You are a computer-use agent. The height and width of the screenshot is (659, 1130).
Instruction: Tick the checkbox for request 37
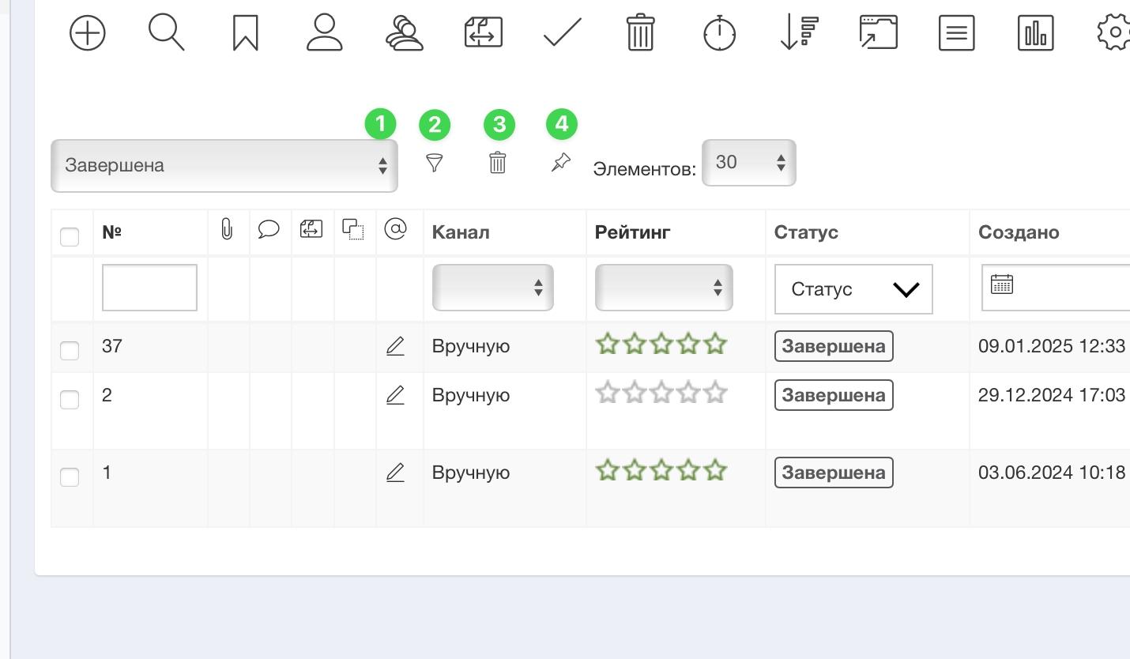(x=70, y=350)
